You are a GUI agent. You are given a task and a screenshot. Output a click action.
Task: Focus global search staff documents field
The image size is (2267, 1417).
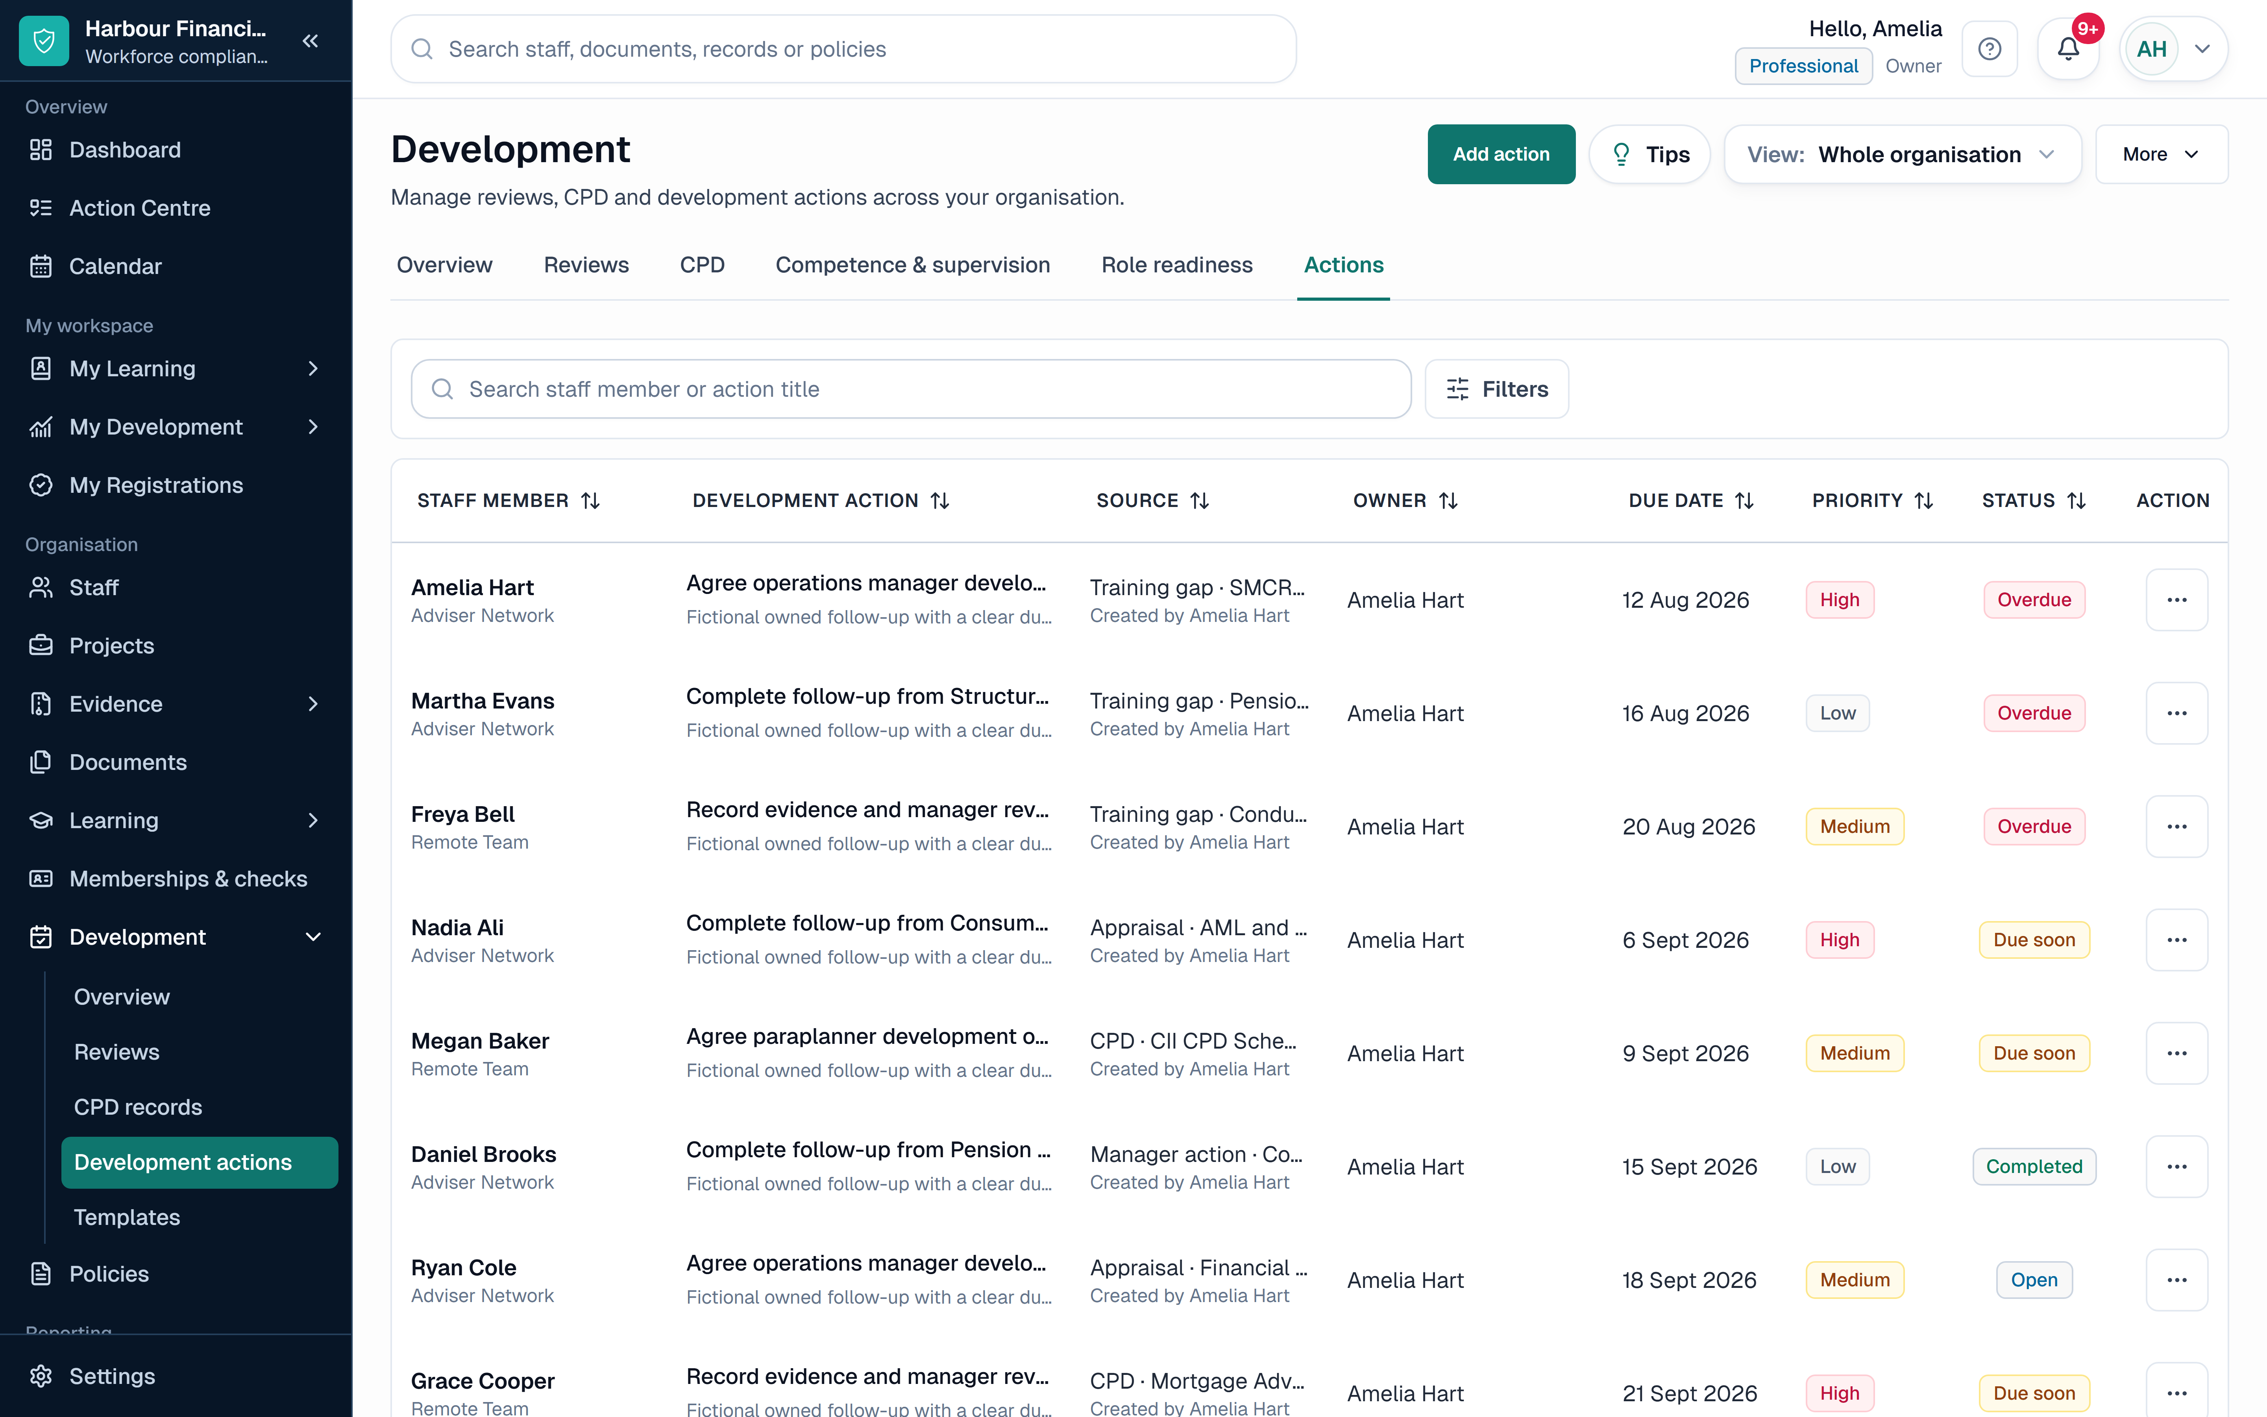[843, 49]
